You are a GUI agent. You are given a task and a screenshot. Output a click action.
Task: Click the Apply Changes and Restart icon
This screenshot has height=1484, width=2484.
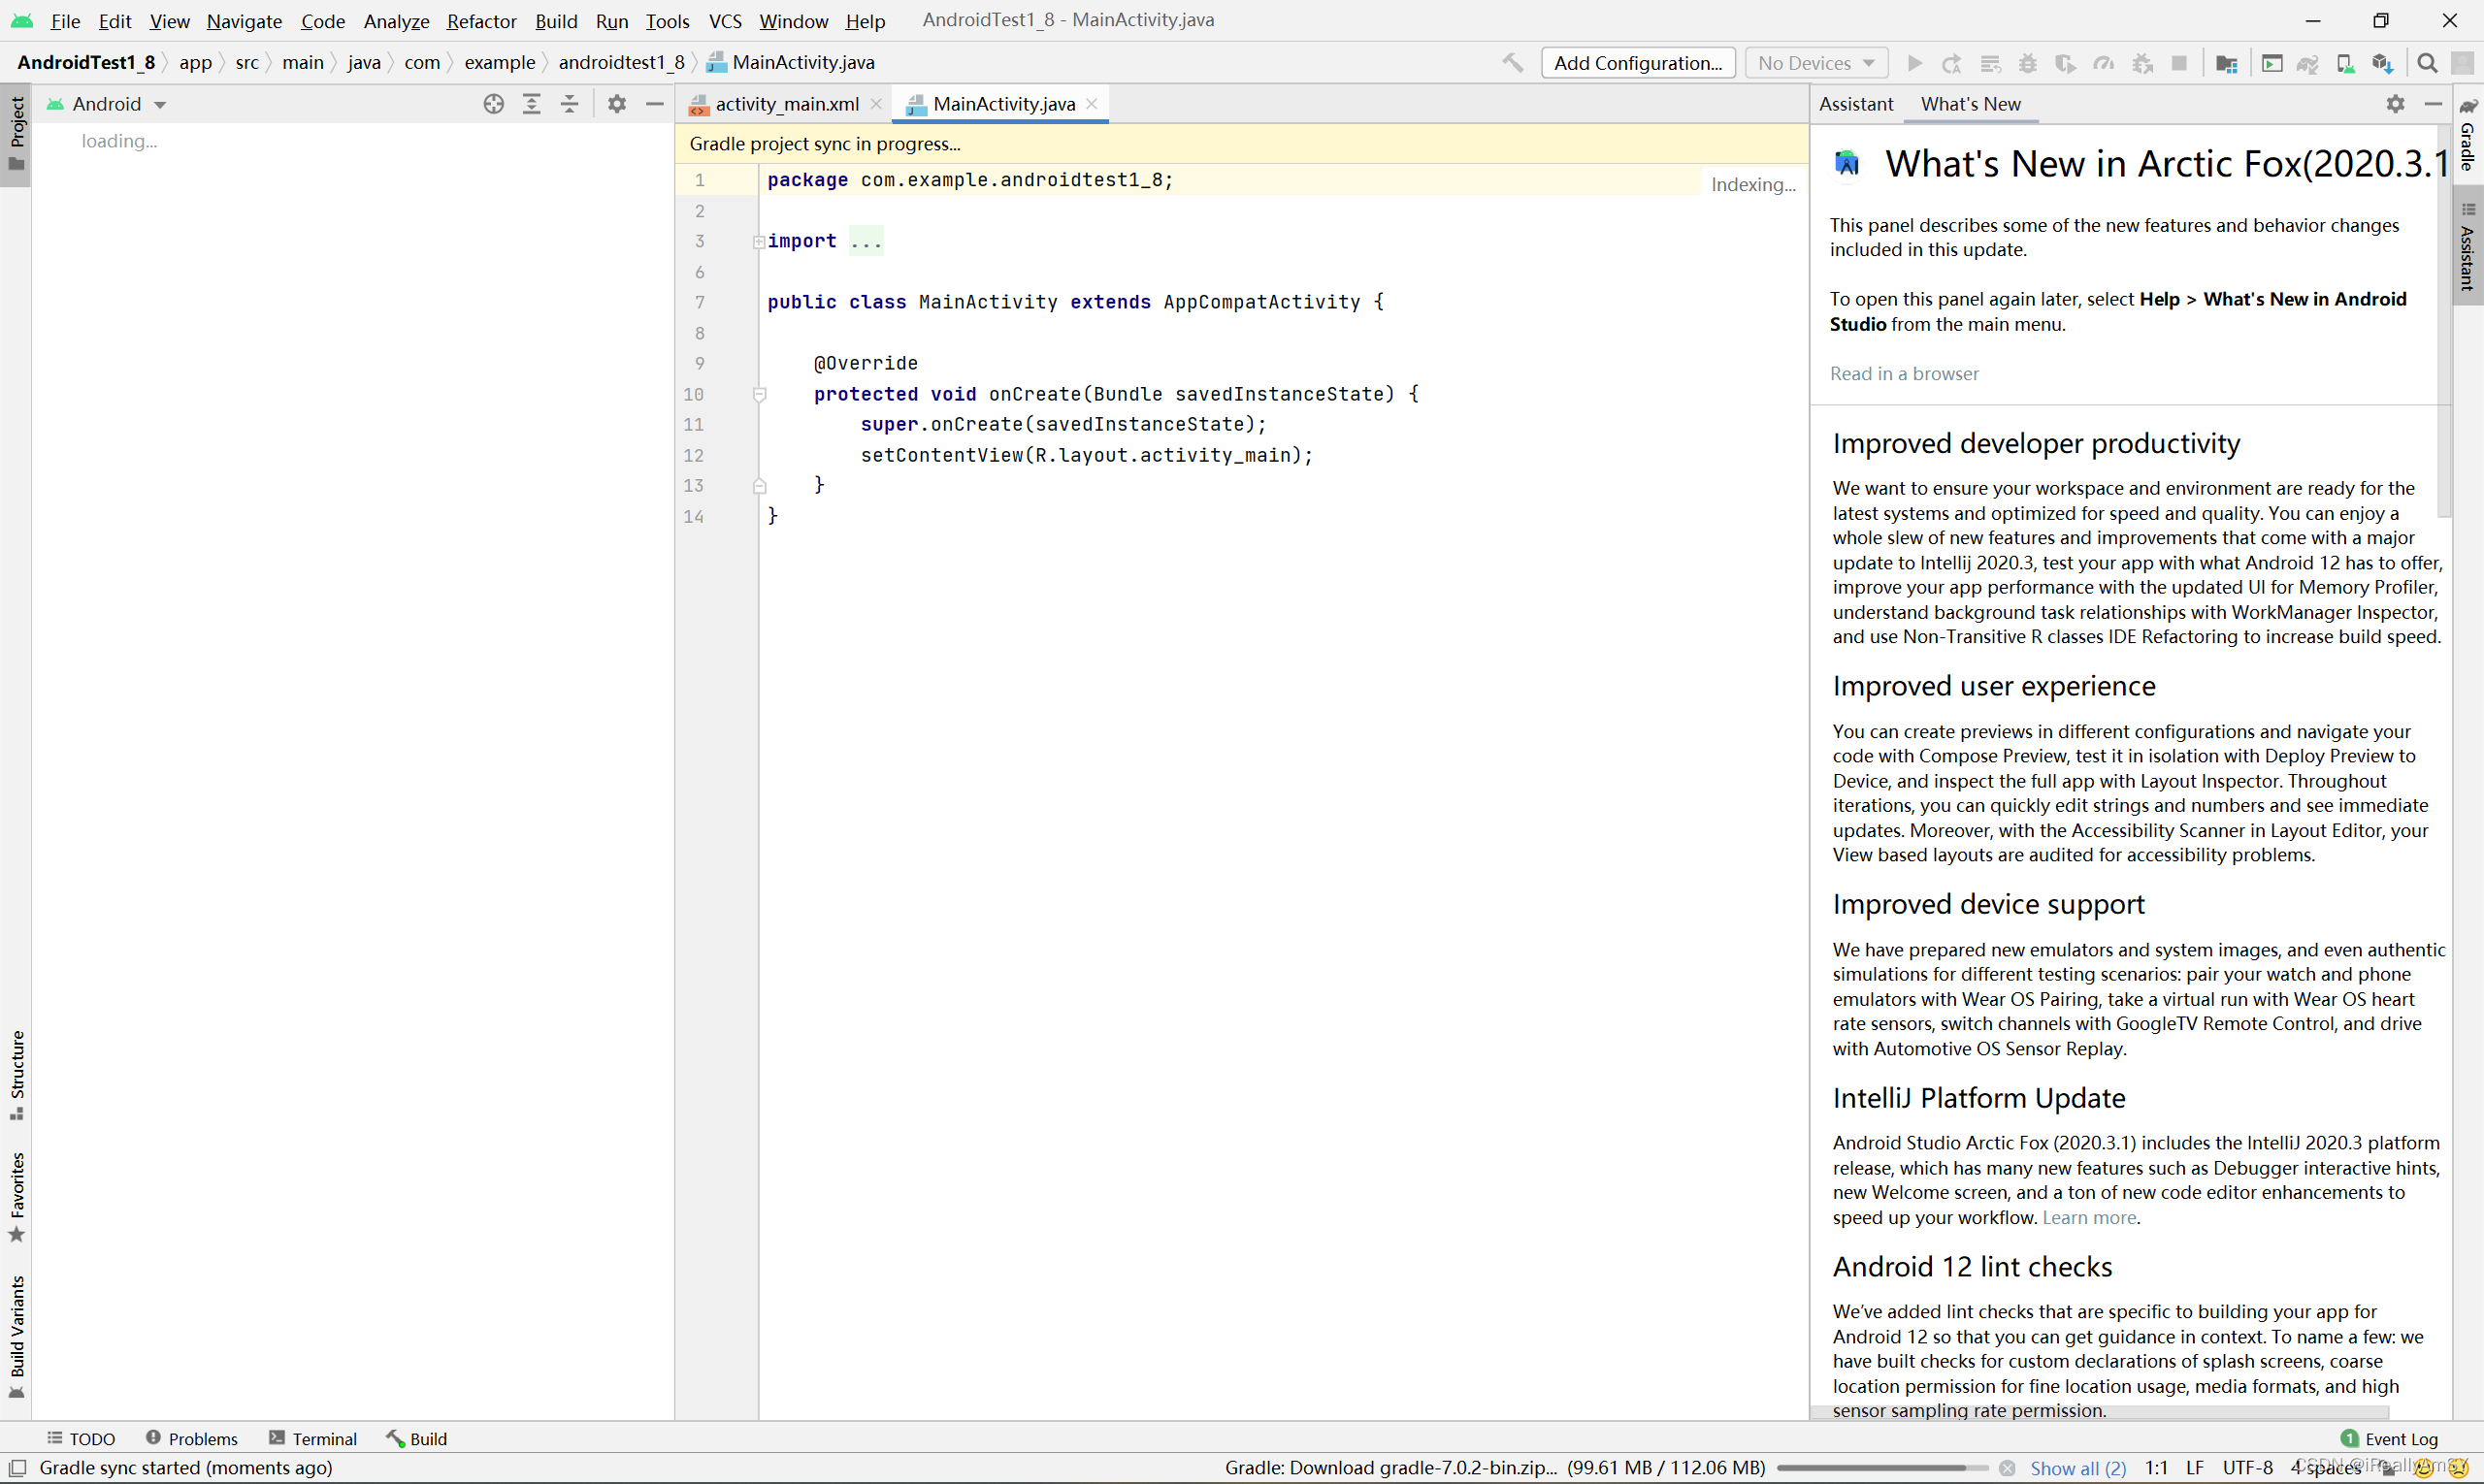[1952, 63]
